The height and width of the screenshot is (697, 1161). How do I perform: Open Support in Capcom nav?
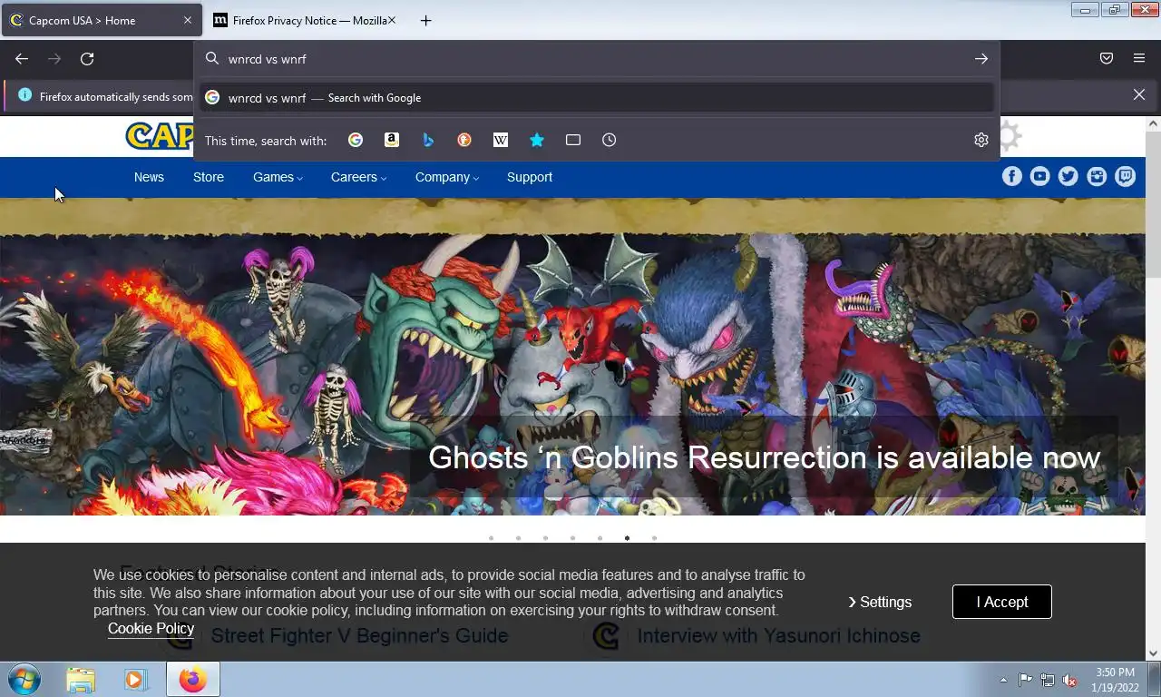pos(530,177)
